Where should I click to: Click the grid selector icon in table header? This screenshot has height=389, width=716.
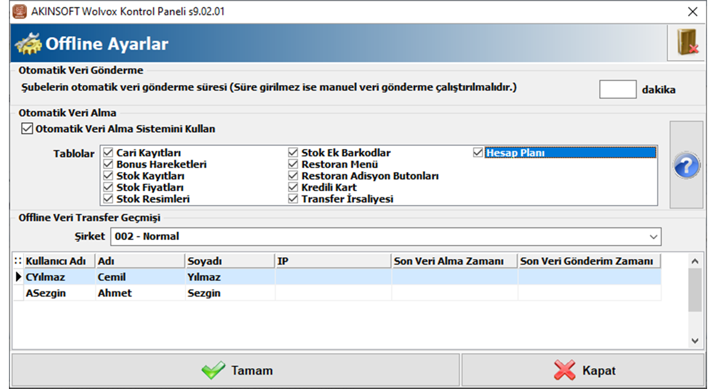[18, 261]
